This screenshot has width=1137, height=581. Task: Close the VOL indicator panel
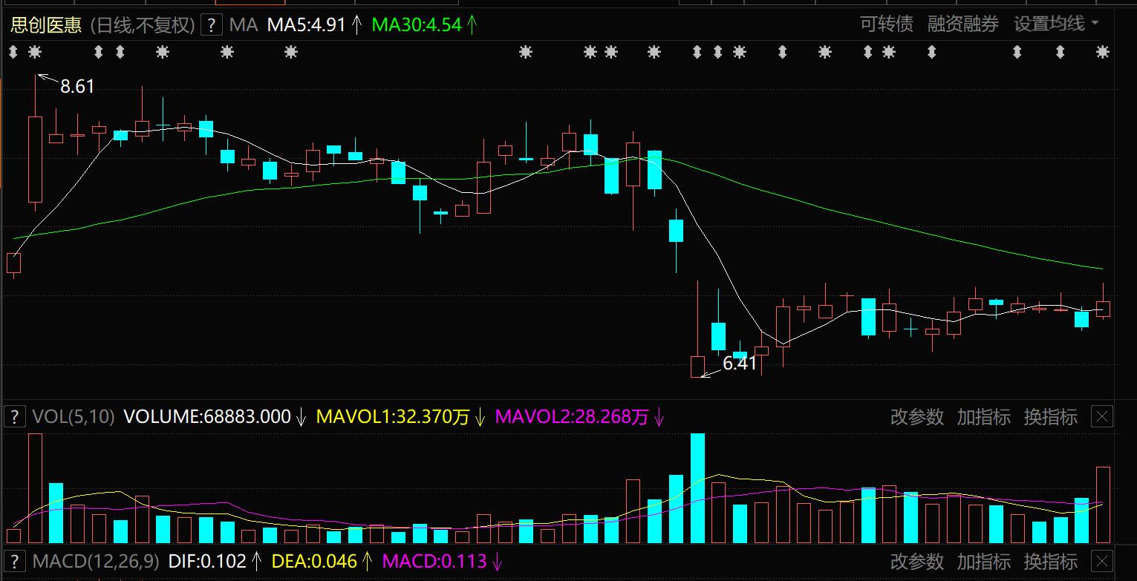[x=1102, y=417]
